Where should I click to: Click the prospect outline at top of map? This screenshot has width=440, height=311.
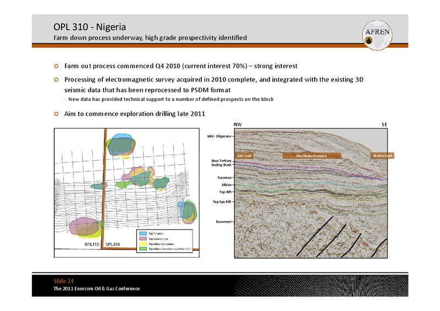pos(121,146)
